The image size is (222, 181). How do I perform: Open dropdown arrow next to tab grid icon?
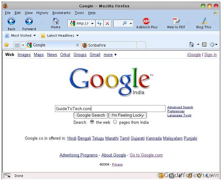pyautogui.click(x=23, y=45)
